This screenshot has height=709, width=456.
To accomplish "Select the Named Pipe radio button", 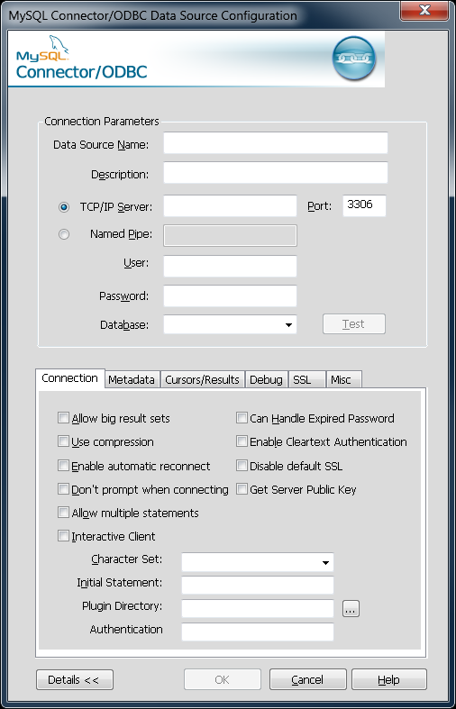I will click(64, 234).
